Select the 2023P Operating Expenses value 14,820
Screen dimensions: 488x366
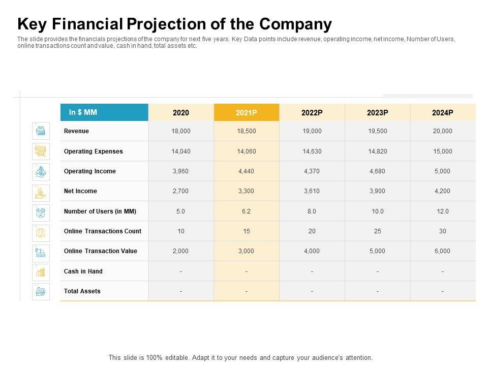(377, 151)
